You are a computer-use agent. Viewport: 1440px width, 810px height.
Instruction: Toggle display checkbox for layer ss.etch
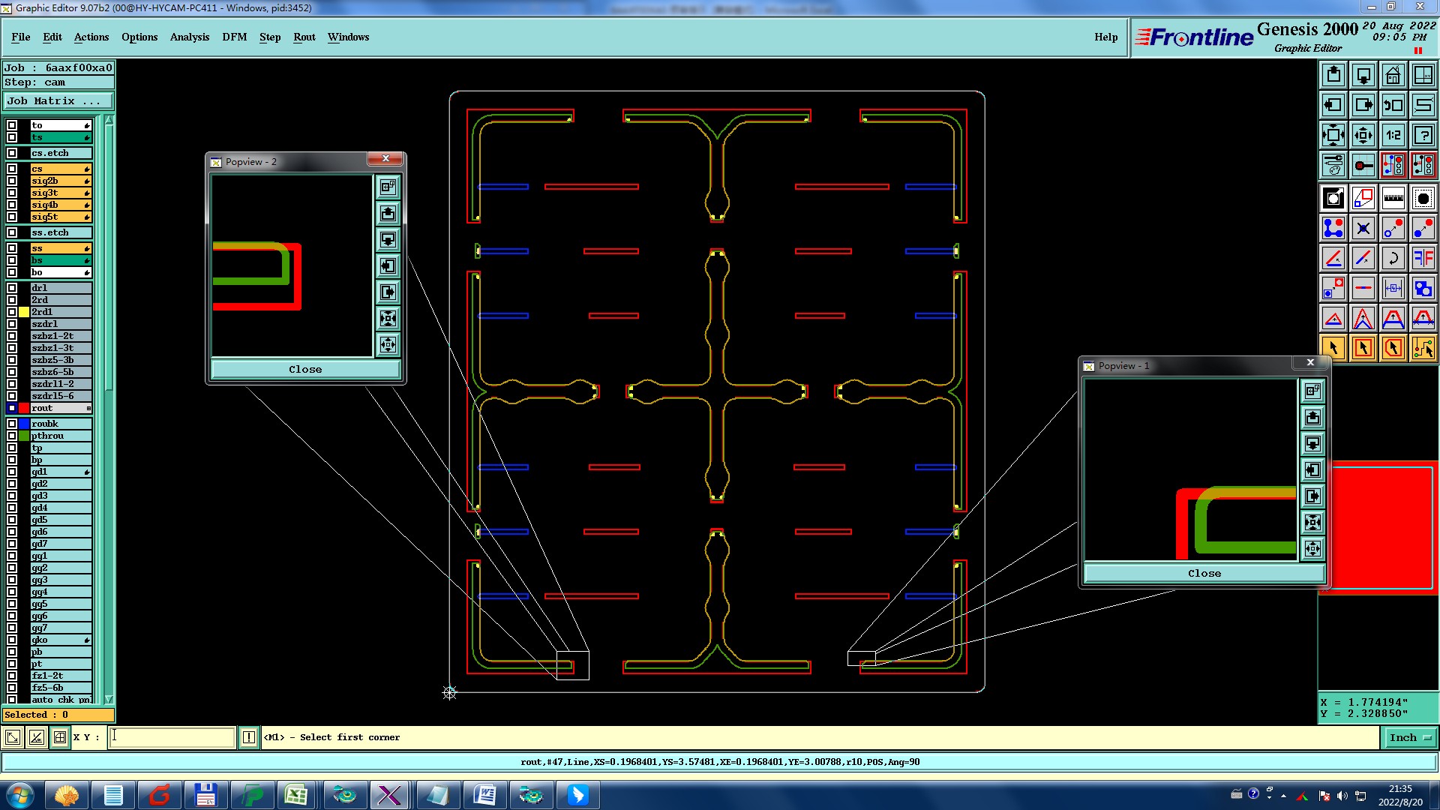[x=12, y=232]
